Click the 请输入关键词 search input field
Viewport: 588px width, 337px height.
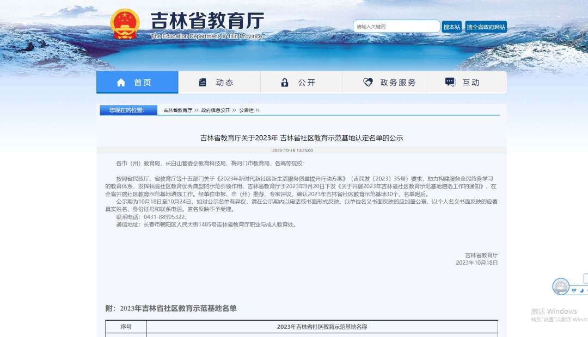tap(396, 26)
